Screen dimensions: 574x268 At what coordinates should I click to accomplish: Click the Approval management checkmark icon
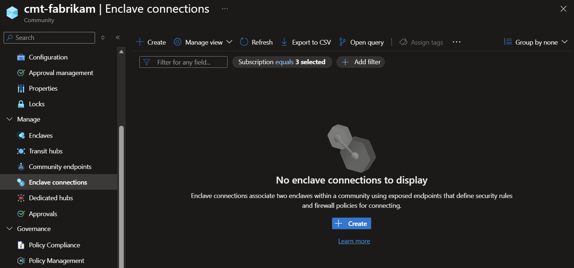[x=21, y=73]
